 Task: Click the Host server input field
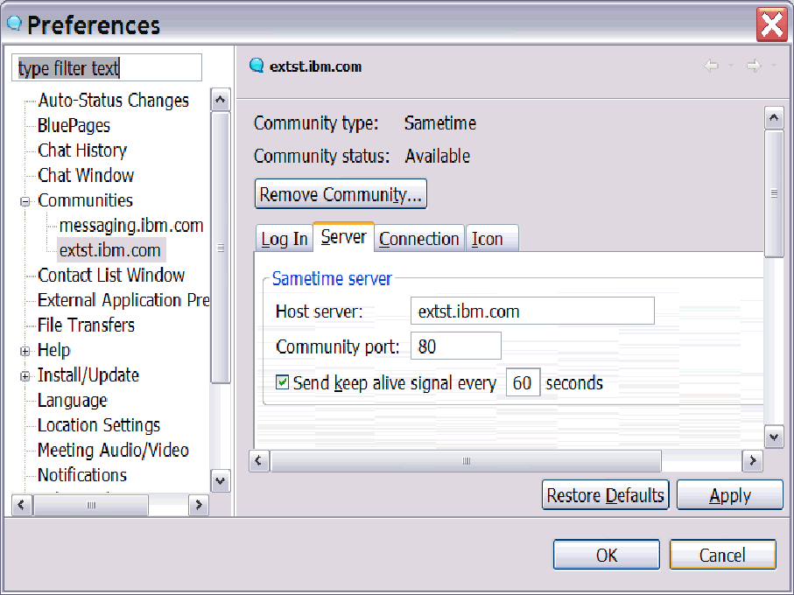click(x=531, y=311)
